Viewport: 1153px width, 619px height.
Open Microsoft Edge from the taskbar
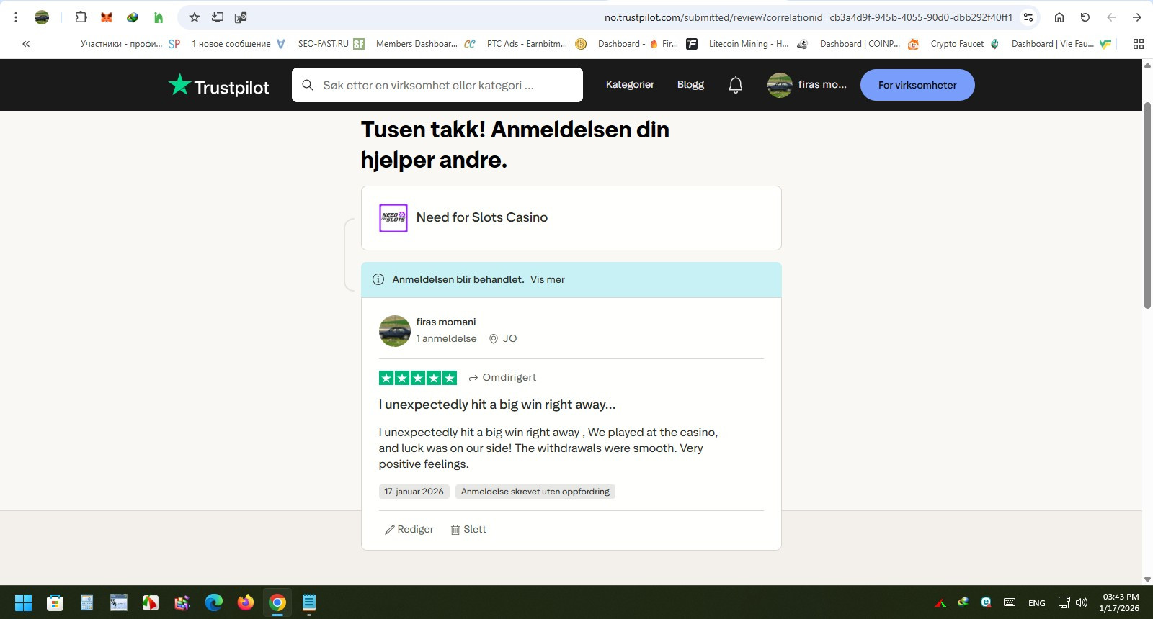click(x=214, y=602)
